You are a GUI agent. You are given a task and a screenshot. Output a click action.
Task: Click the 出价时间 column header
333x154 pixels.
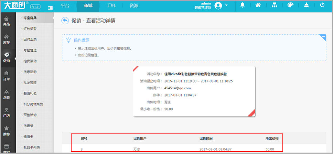(206, 139)
